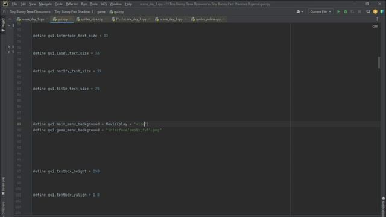Open the File menu
The height and width of the screenshot is (217, 386).
coord(14,4)
